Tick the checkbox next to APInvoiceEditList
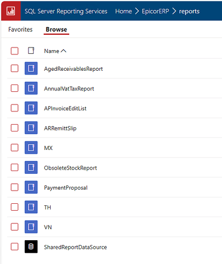 click(14, 108)
